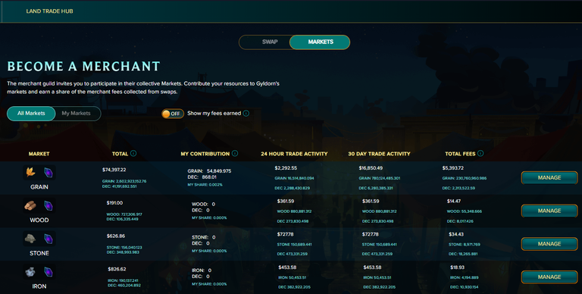The image size is (582, 294).
Task: Manage the STONE market
Action: tap(549, 244)
